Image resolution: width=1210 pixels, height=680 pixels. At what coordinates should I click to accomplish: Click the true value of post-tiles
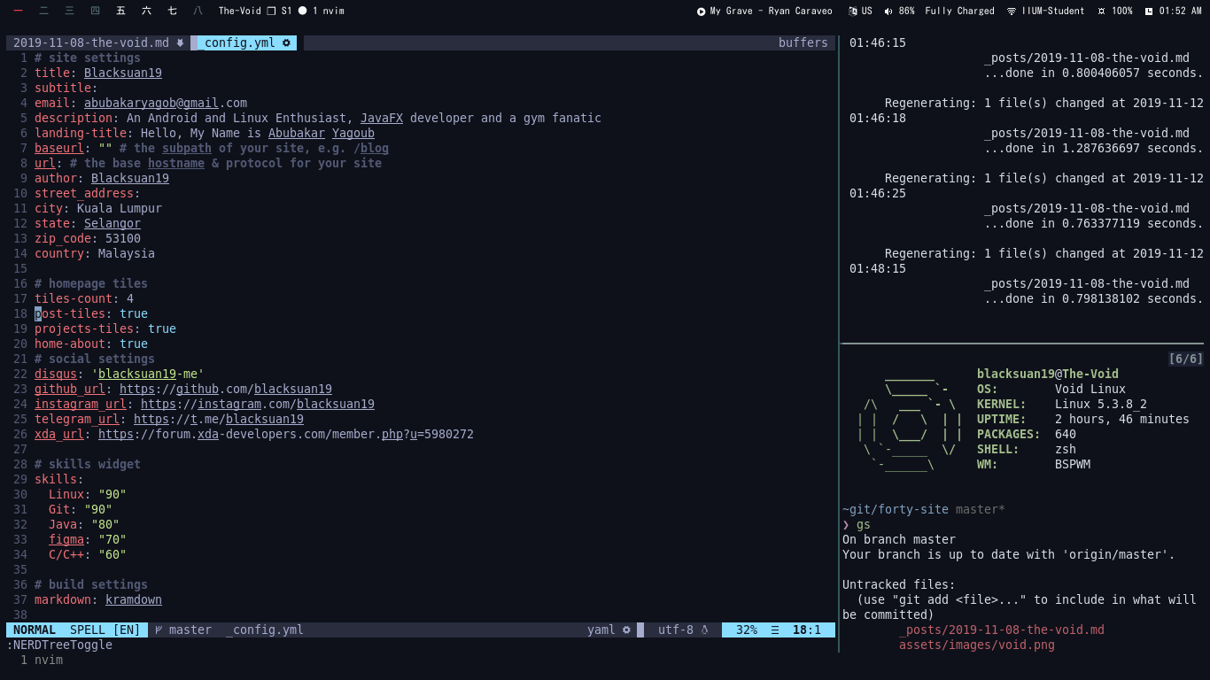(x=134, y=313)
